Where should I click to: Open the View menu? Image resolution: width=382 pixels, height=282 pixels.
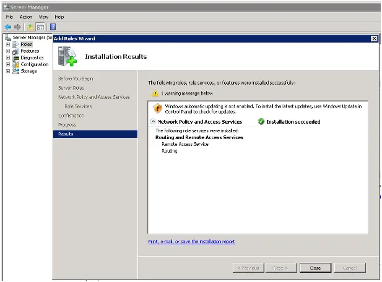pyautogui.click(x=43, y=17)
